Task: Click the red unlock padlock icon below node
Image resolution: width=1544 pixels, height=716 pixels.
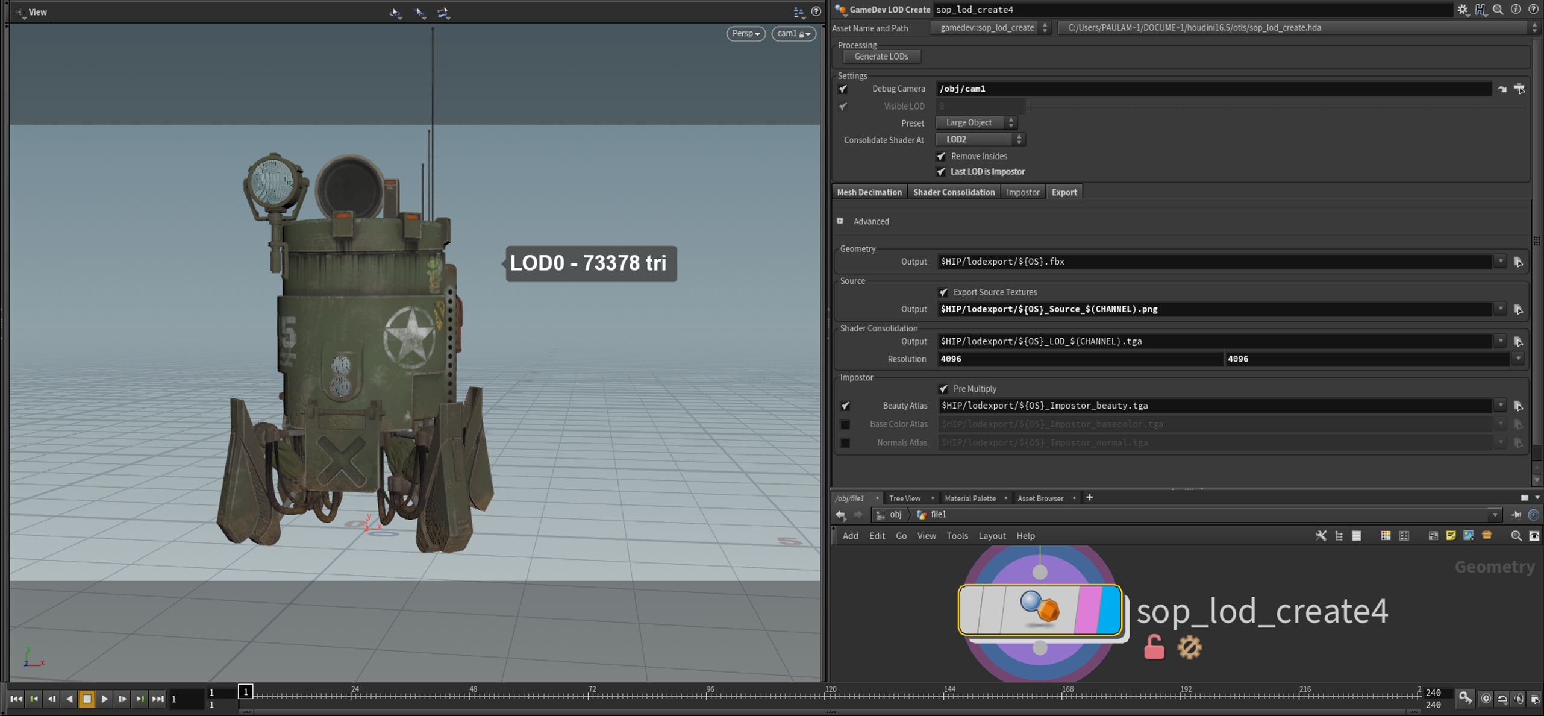Action: [1154, 647]
